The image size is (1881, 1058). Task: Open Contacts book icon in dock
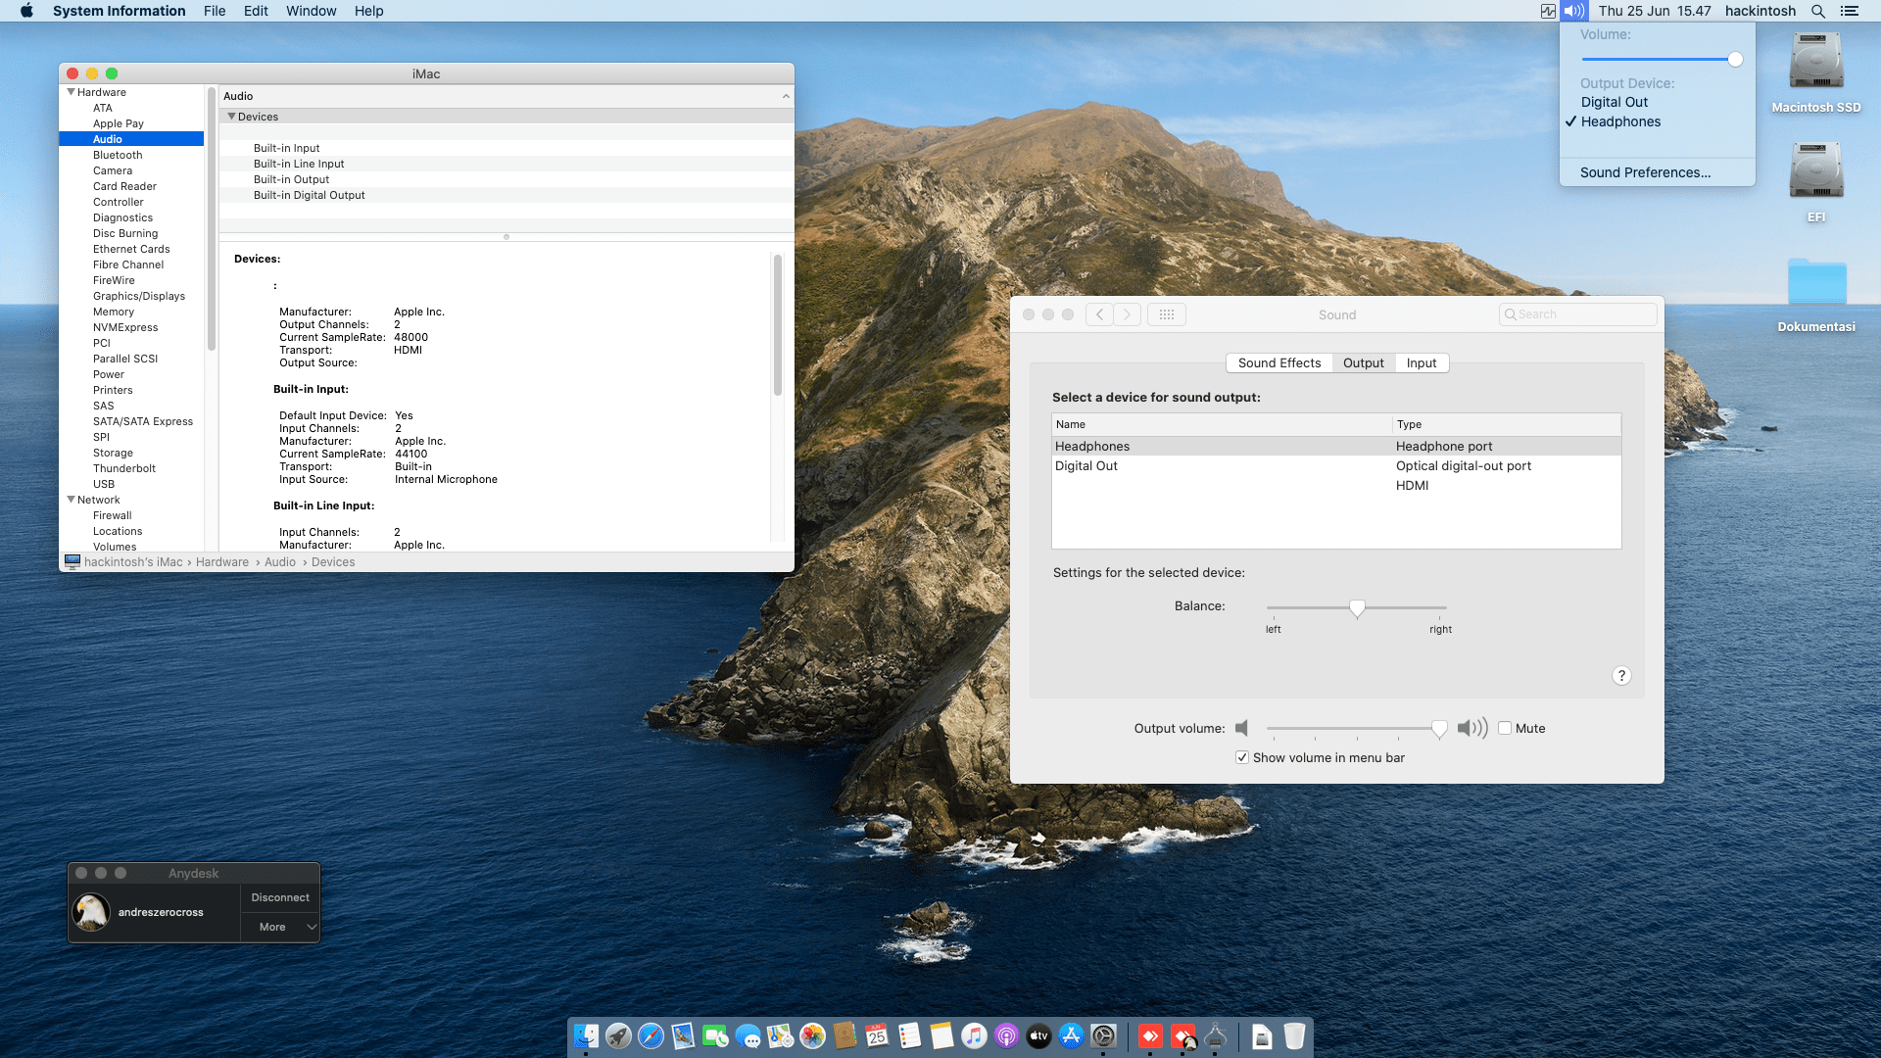pos(844,1035)
